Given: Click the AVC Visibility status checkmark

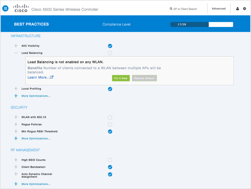Looking at the screenshot, I should pos(110,46).
